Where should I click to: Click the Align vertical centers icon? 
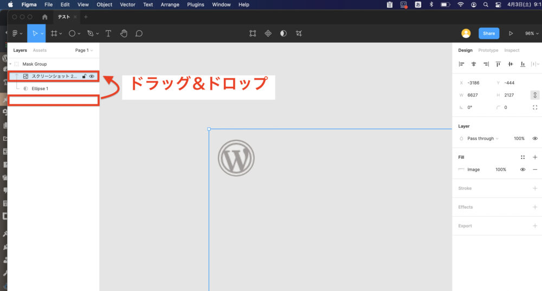point(510,64)
